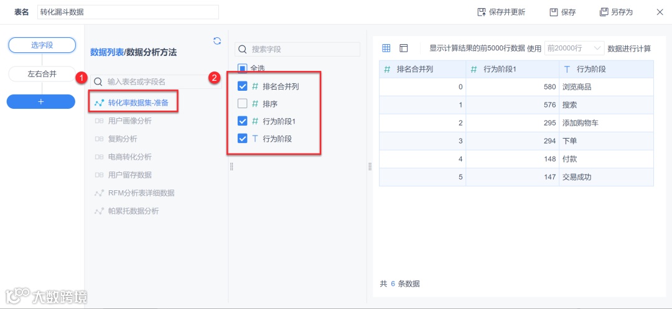This screenshot has width=672, height=309.
Task: Click the 交易成功 cell
Action: (x=607, y=177)
